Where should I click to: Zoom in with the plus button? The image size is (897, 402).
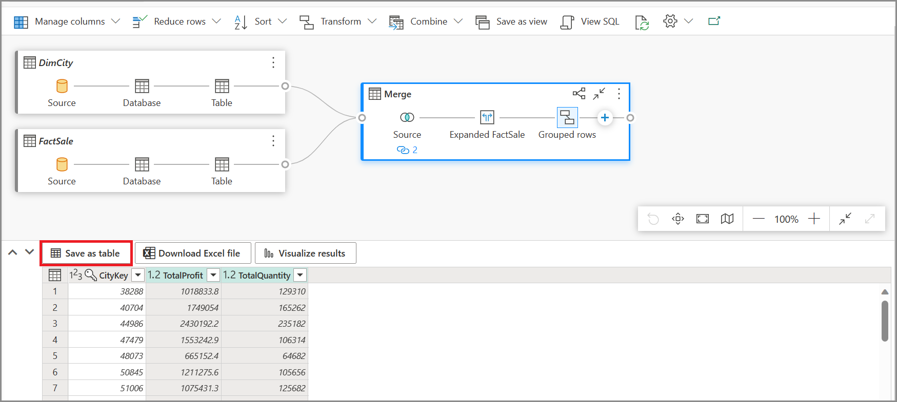pos(814,219)
